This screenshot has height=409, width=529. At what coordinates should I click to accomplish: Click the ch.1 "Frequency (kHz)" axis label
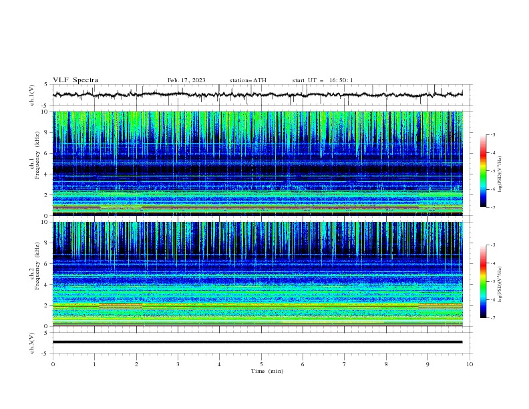click(37, 156)
